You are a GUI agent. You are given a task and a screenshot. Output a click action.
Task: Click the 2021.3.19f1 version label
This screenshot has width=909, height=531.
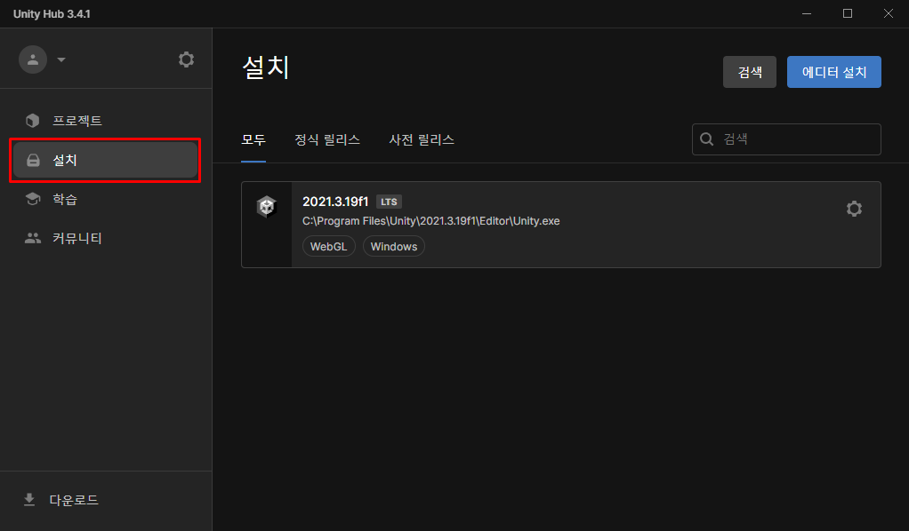click(x=335, y=202)
